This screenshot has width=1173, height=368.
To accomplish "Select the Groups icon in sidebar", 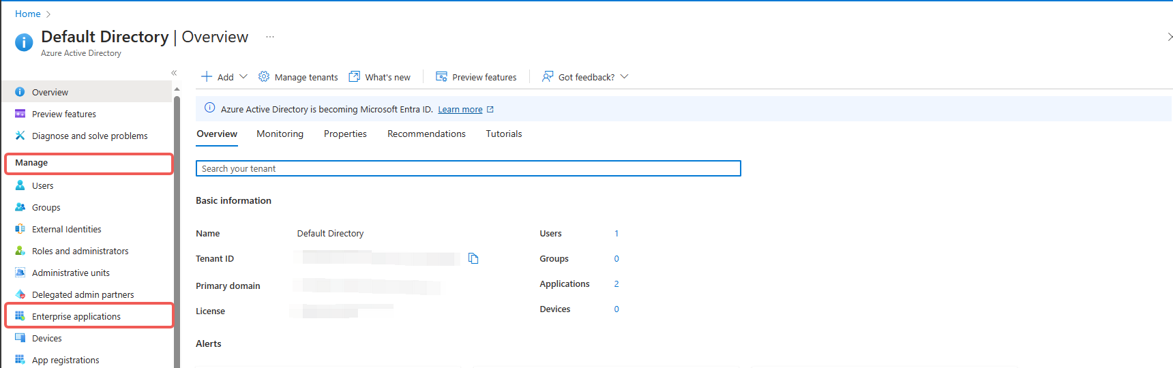I will coord(20,207).
